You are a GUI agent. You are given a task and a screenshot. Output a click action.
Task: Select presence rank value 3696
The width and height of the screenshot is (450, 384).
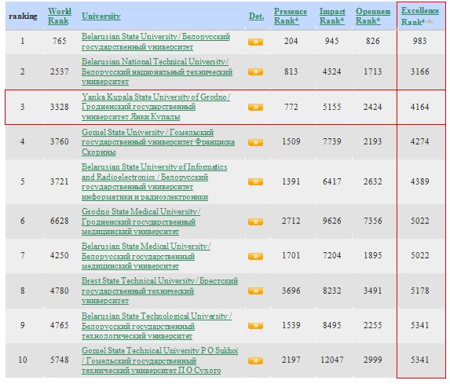tap(291, 291)
